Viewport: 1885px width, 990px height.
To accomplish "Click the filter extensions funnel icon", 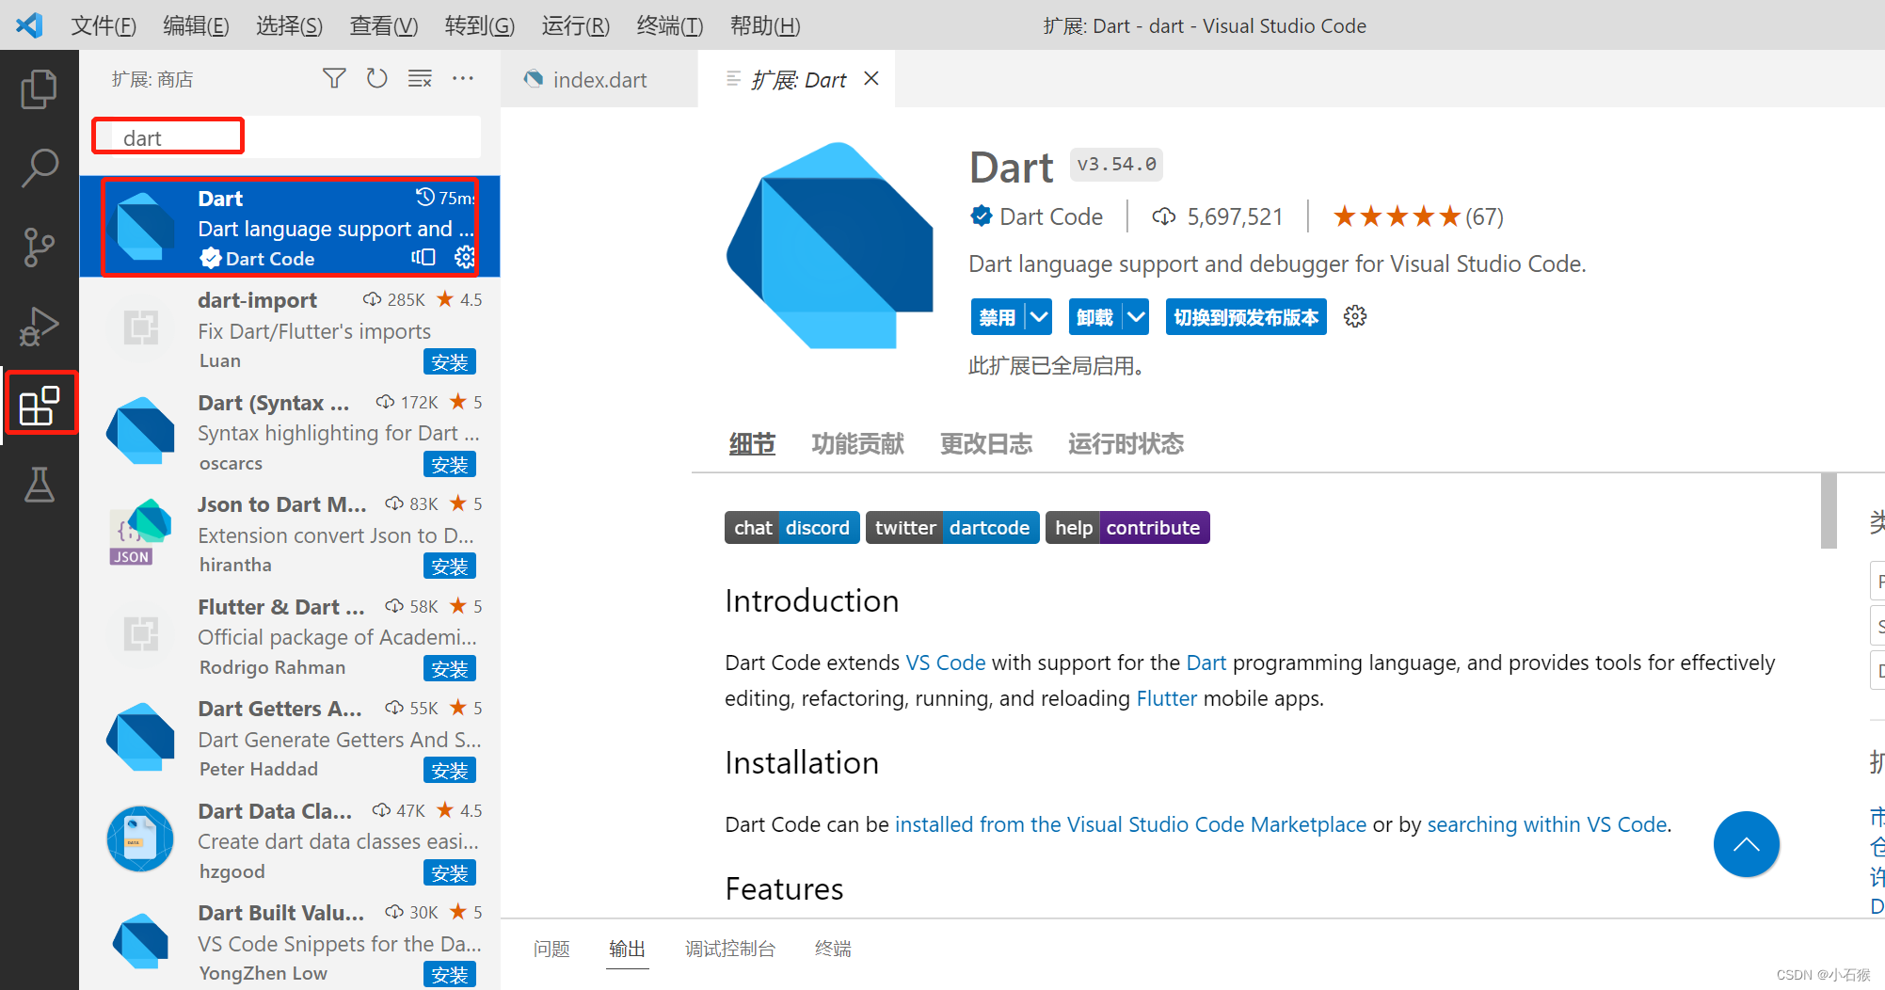I will (334, 78).
